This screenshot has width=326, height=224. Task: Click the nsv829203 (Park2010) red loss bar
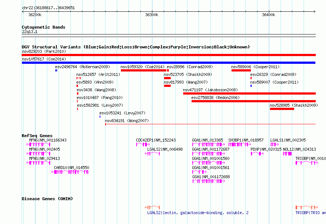pos(168,55)
